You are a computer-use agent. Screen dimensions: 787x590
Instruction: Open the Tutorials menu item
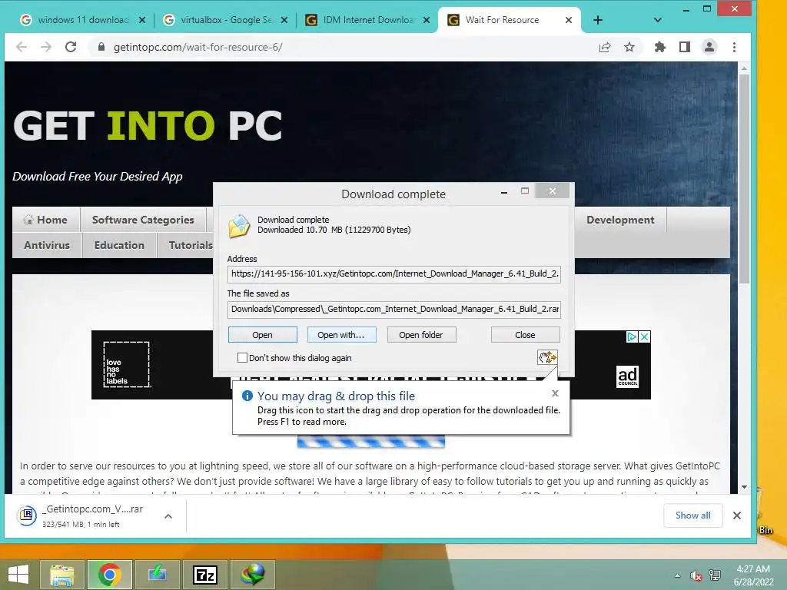(x=191, y=245)
